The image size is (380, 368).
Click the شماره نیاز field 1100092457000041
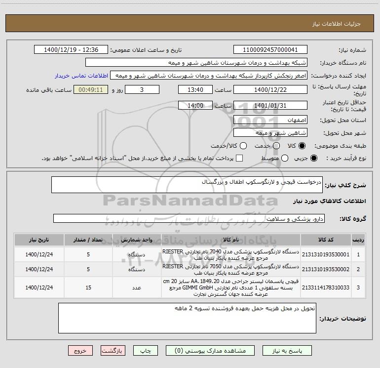(x=270, y=50)
